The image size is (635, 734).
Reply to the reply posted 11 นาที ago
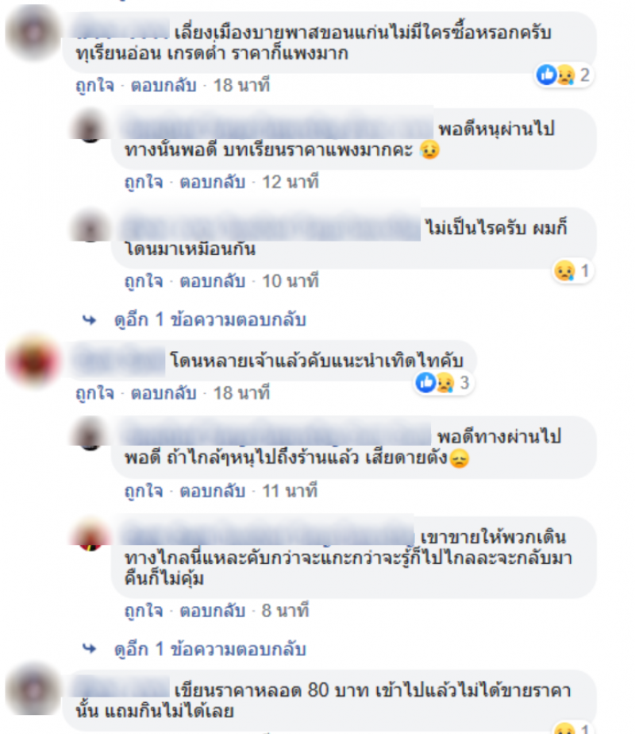pos(212,491)
